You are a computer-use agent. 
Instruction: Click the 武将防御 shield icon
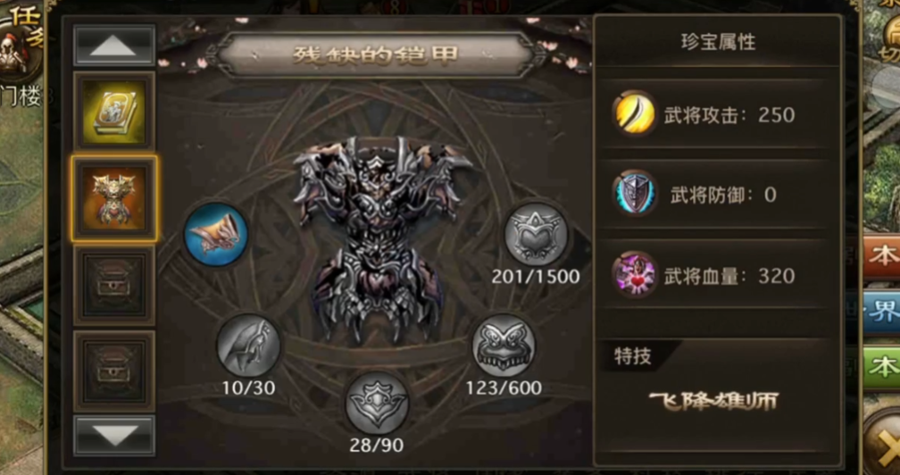pyautogui.click(x=635, y=194)
